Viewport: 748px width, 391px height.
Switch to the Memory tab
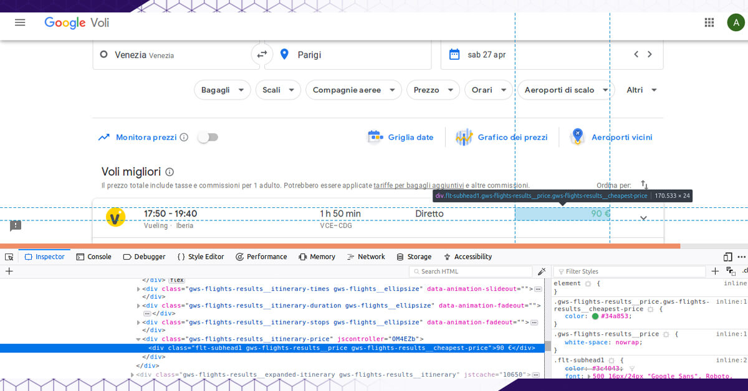[x=317, y=257]
